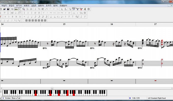Click measure number 17 in ruler

point(155,24)
